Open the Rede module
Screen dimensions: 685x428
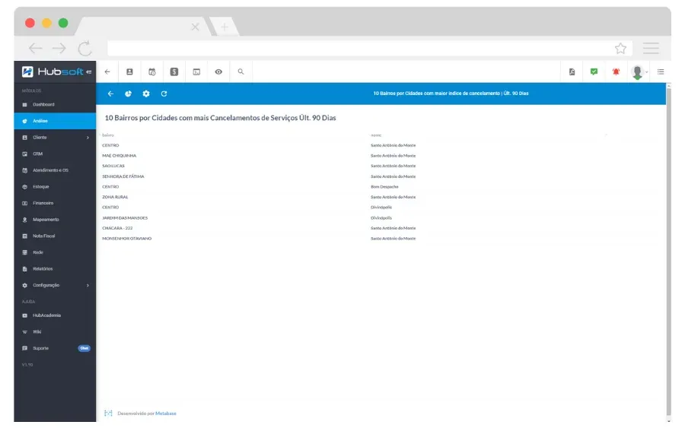pos(55,252)
